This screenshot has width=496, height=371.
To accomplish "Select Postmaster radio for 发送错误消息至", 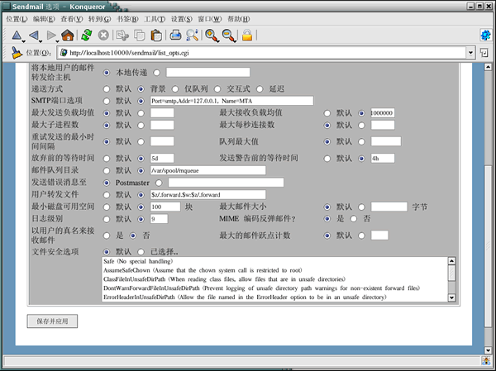I will pyautogui.click(x=107, y=183).
